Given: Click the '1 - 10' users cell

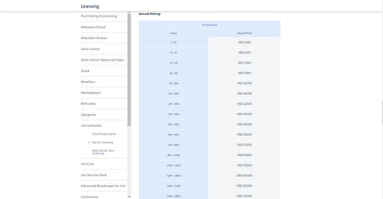Looking at the screenshot, I should click(x=173, y=42).
